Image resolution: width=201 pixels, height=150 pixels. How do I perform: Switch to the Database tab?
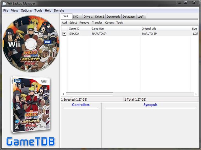click(x=129, y=17)
